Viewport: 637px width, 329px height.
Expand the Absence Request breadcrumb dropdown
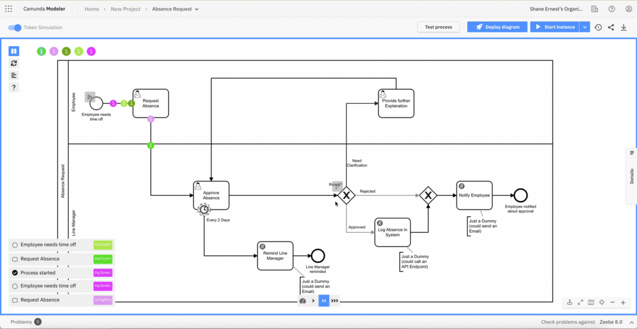[197, 9]
